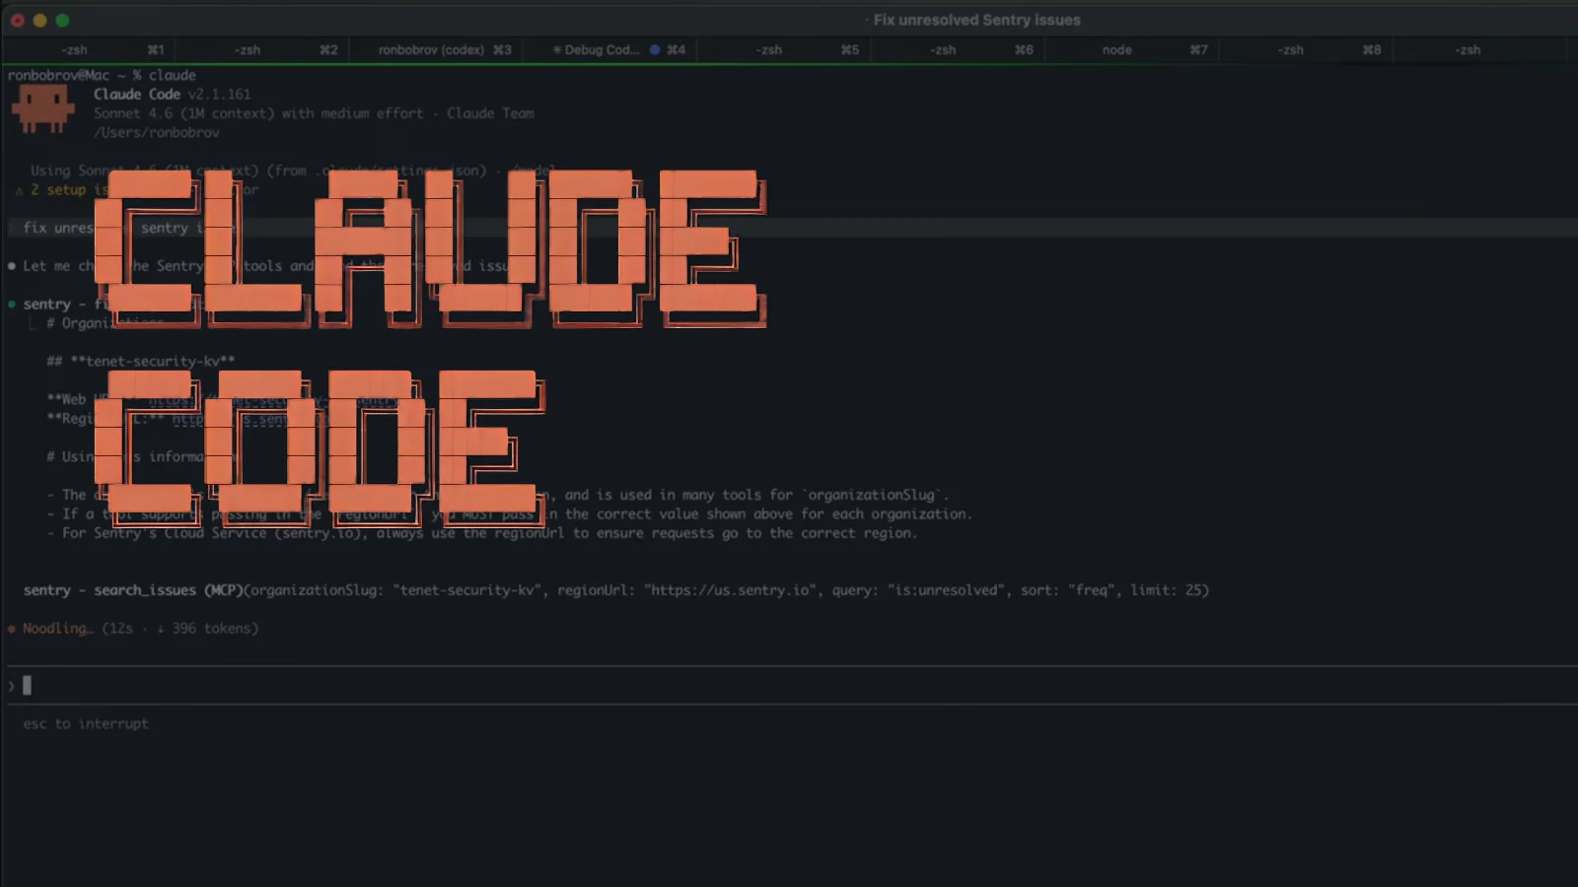This screenshot has width=1578, height=887.
Task: Click the green bullet beside 'sentry' tool output
Action: 12,305
